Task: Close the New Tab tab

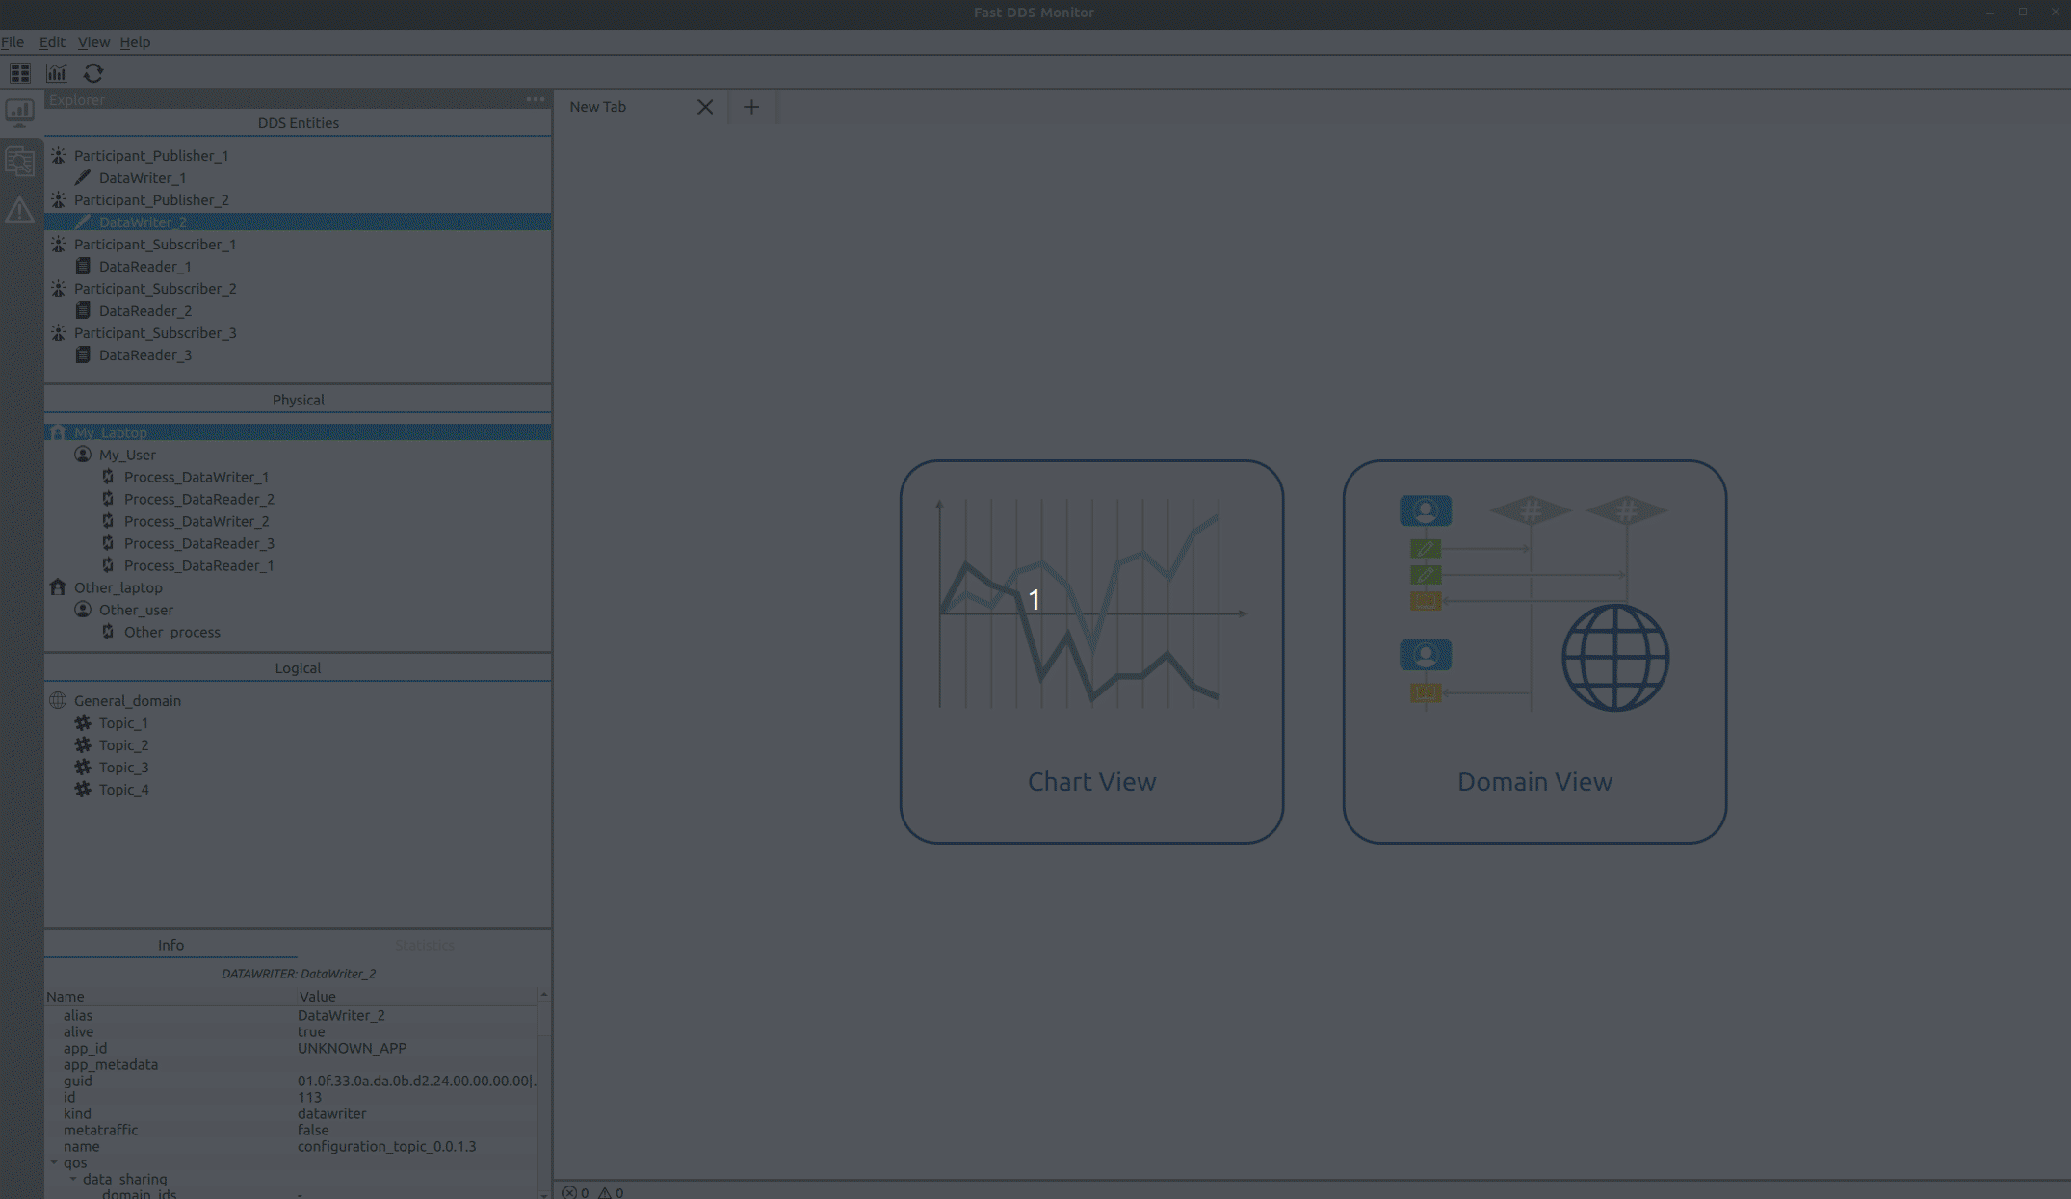Action: (705, 107)
